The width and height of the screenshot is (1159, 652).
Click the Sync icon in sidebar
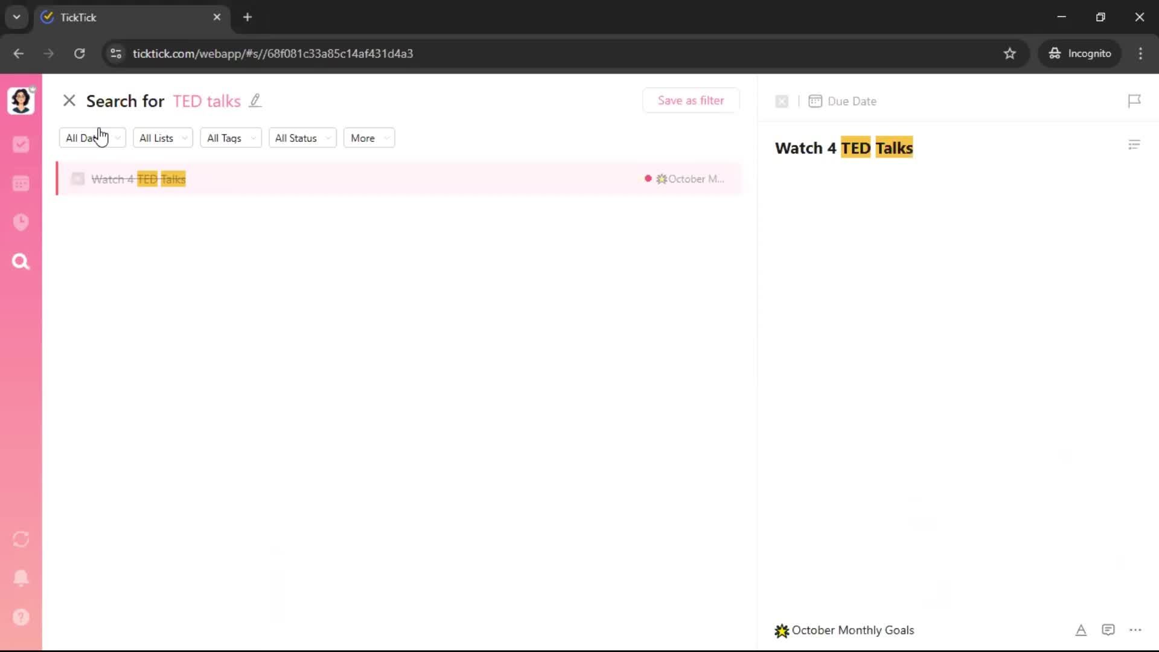pos(21,539)
